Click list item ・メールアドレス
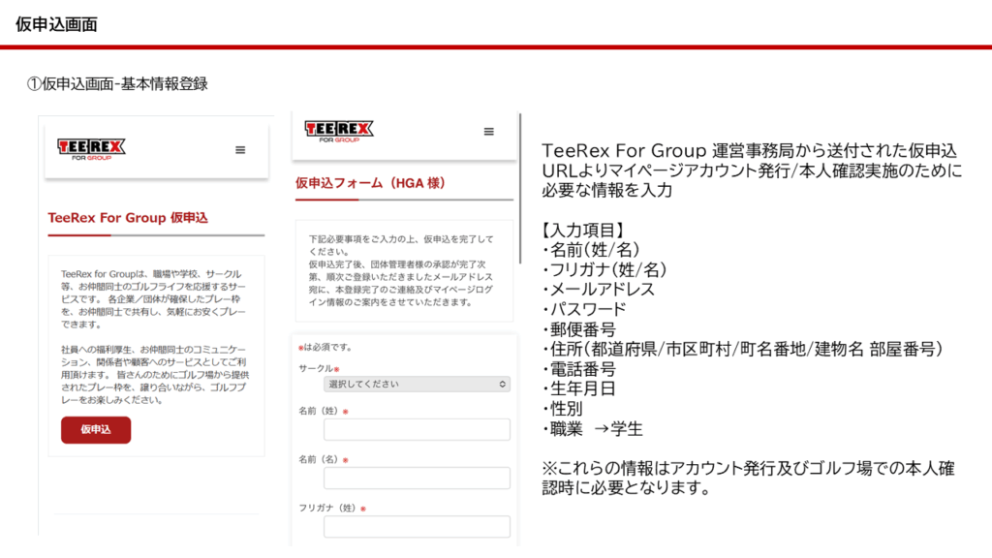 598,289
